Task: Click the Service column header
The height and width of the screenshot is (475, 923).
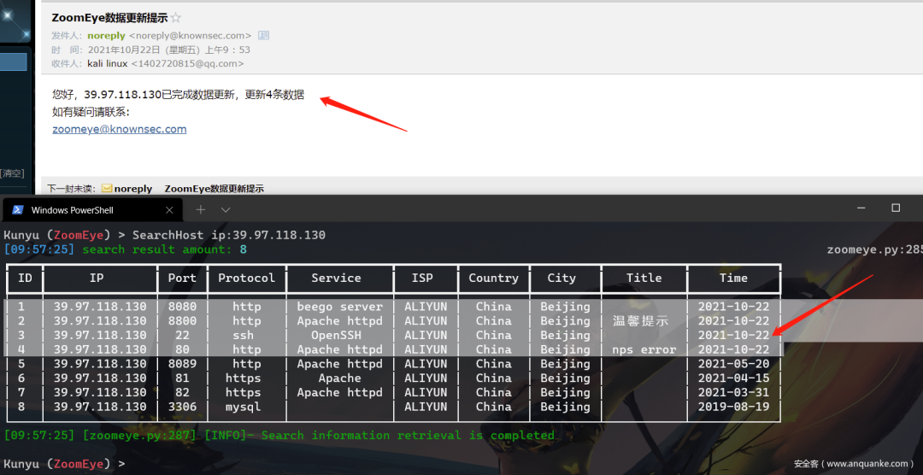Action: (x=336, y=278)
